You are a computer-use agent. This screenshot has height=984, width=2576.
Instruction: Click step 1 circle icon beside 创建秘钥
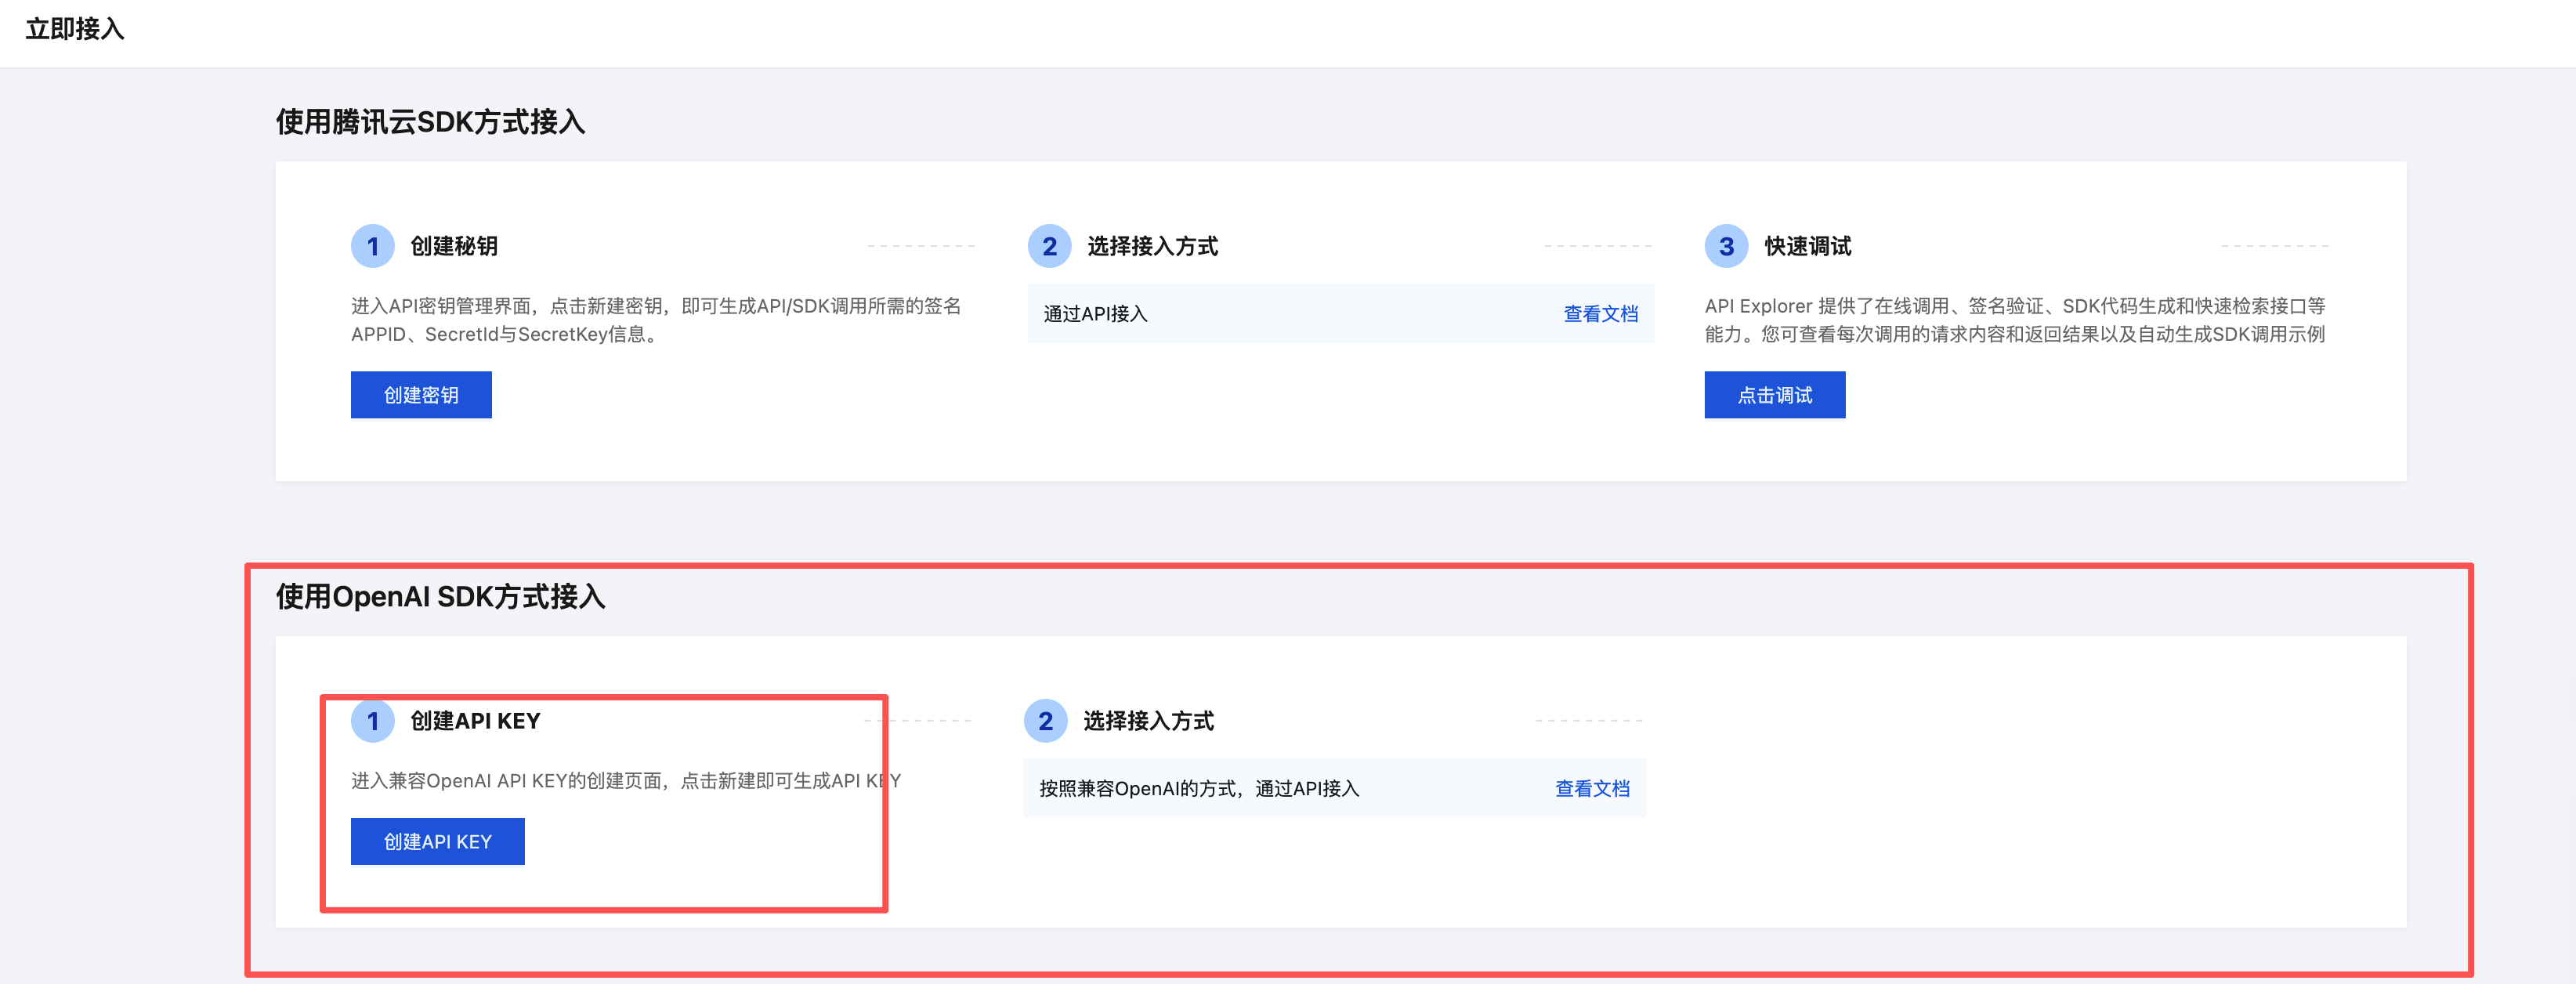point(372,246)
